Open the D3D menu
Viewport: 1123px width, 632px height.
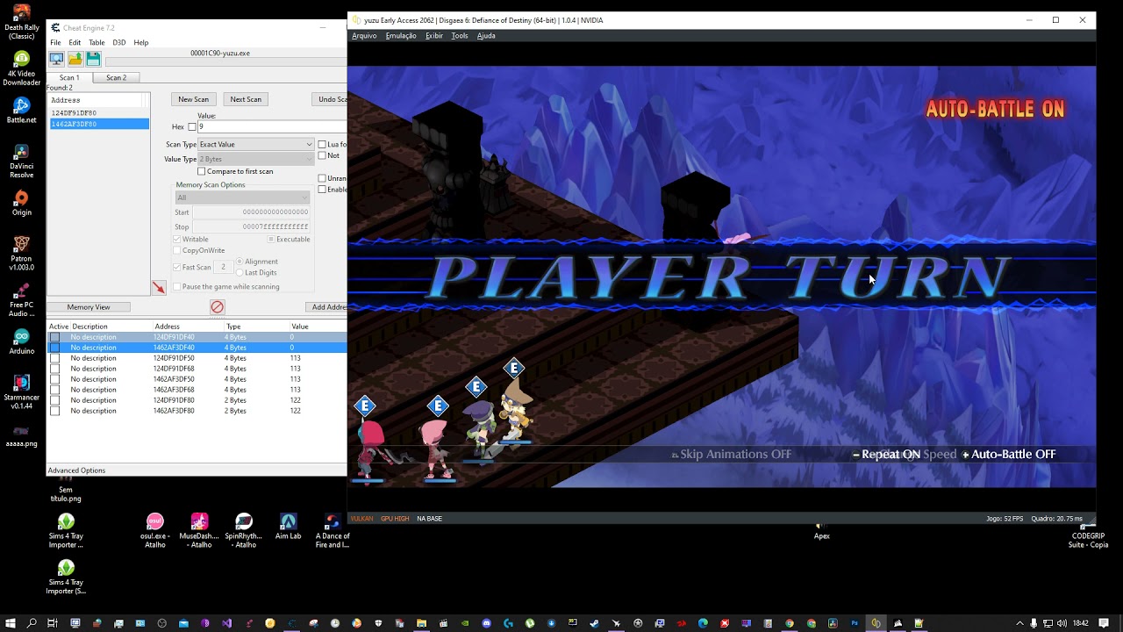point(118,42)
